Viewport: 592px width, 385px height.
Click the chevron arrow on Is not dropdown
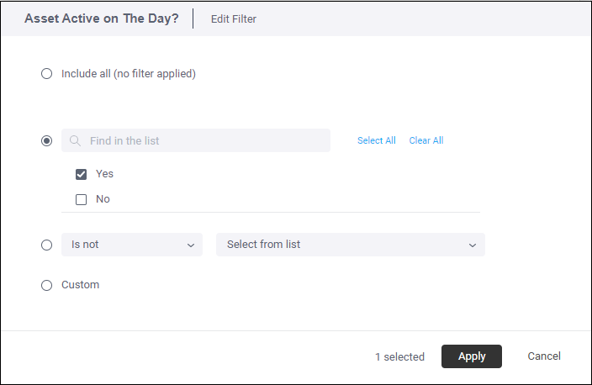(190, 245)
